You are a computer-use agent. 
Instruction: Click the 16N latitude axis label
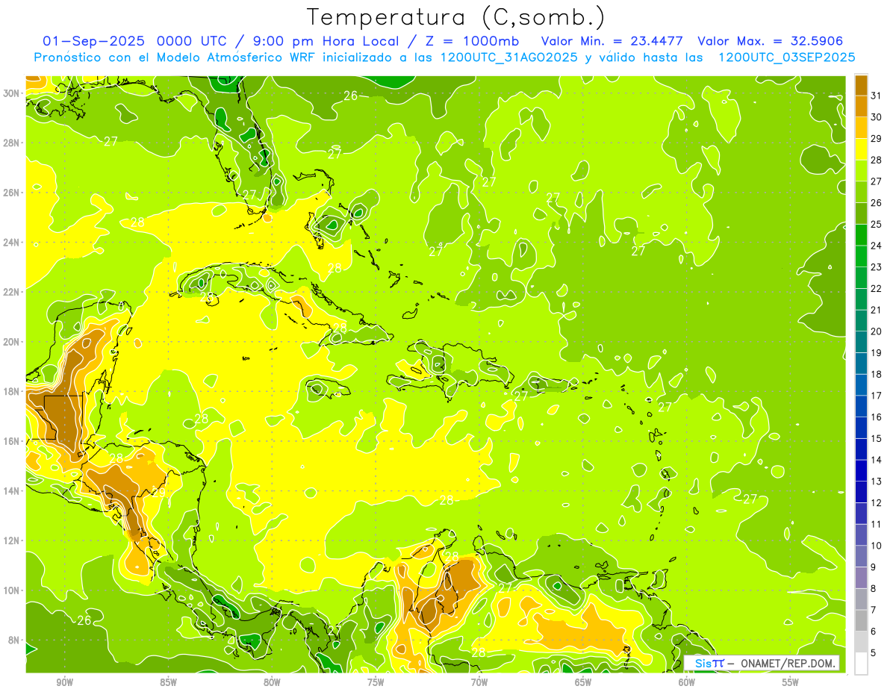click(x=12, y=441)
